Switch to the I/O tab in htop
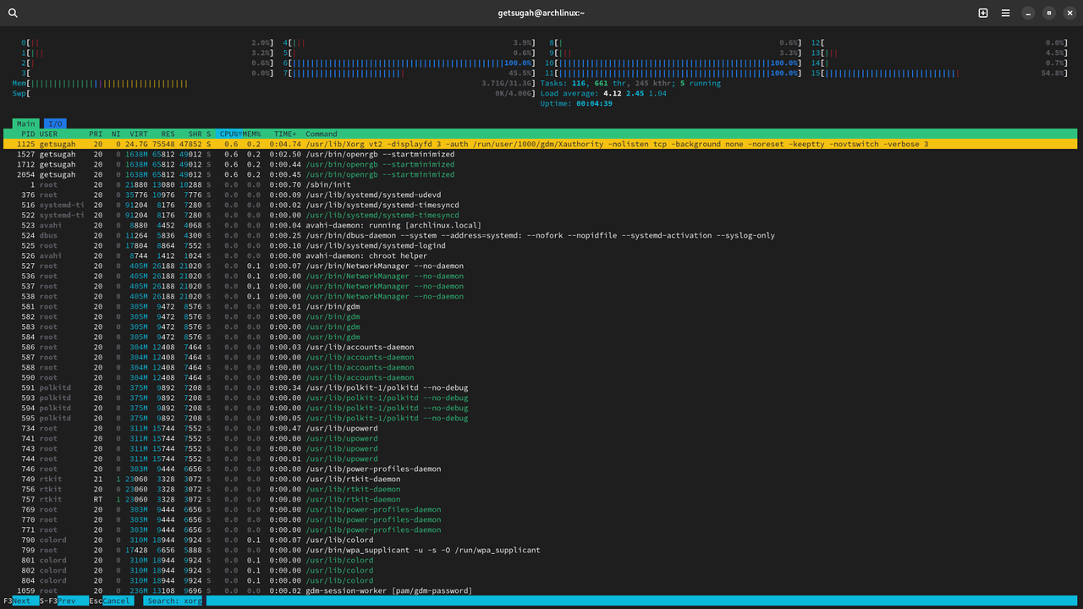This screenshot has width=1083, height=609. click(55, 123)
